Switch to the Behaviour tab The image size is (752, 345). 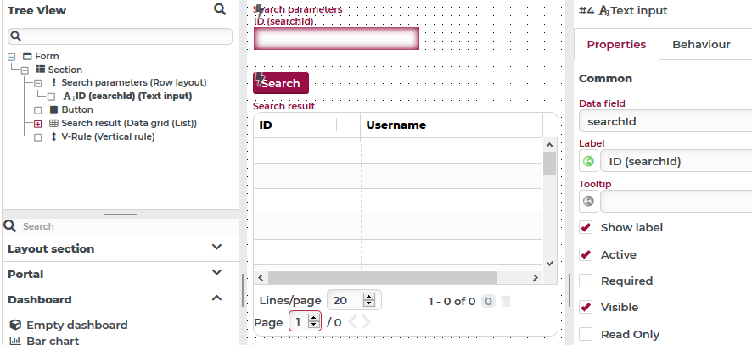(x=701, y=45)
